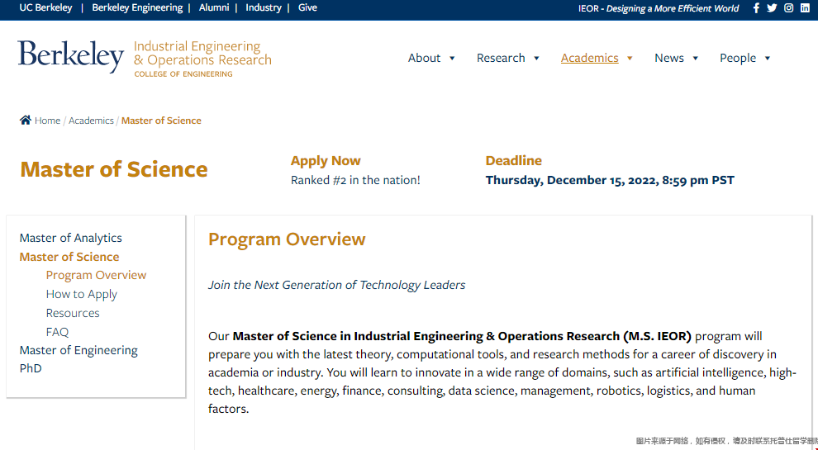Click the Deadline heading

[513, 161]
